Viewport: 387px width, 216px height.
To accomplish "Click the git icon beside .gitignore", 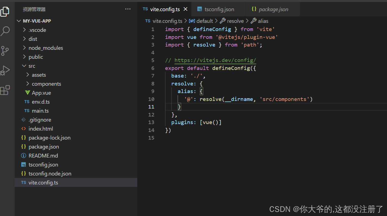I will pos(24,120).
